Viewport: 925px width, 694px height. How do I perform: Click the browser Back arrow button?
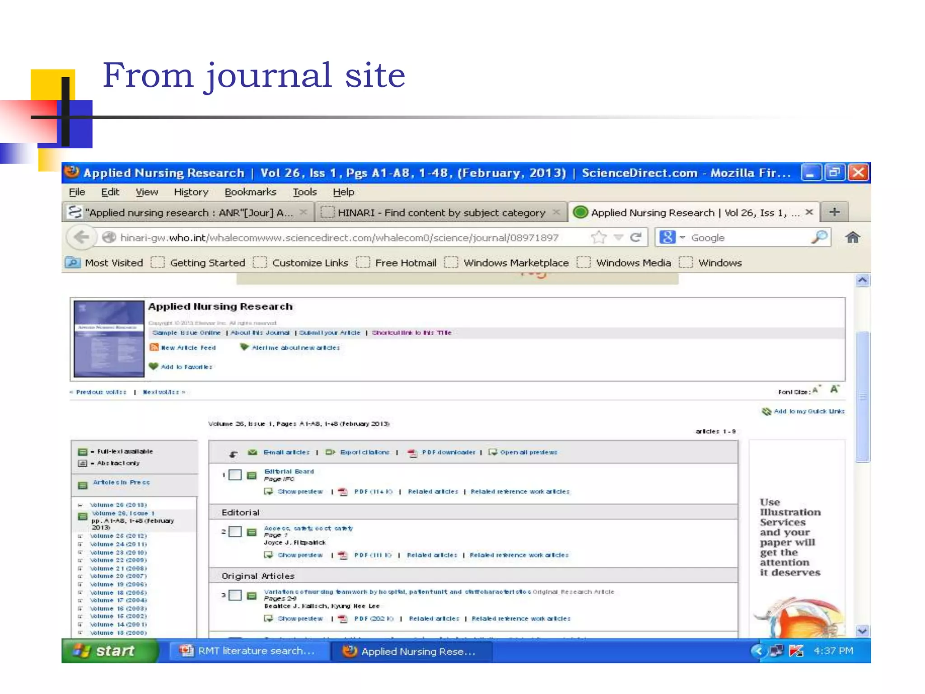[82, 237]
